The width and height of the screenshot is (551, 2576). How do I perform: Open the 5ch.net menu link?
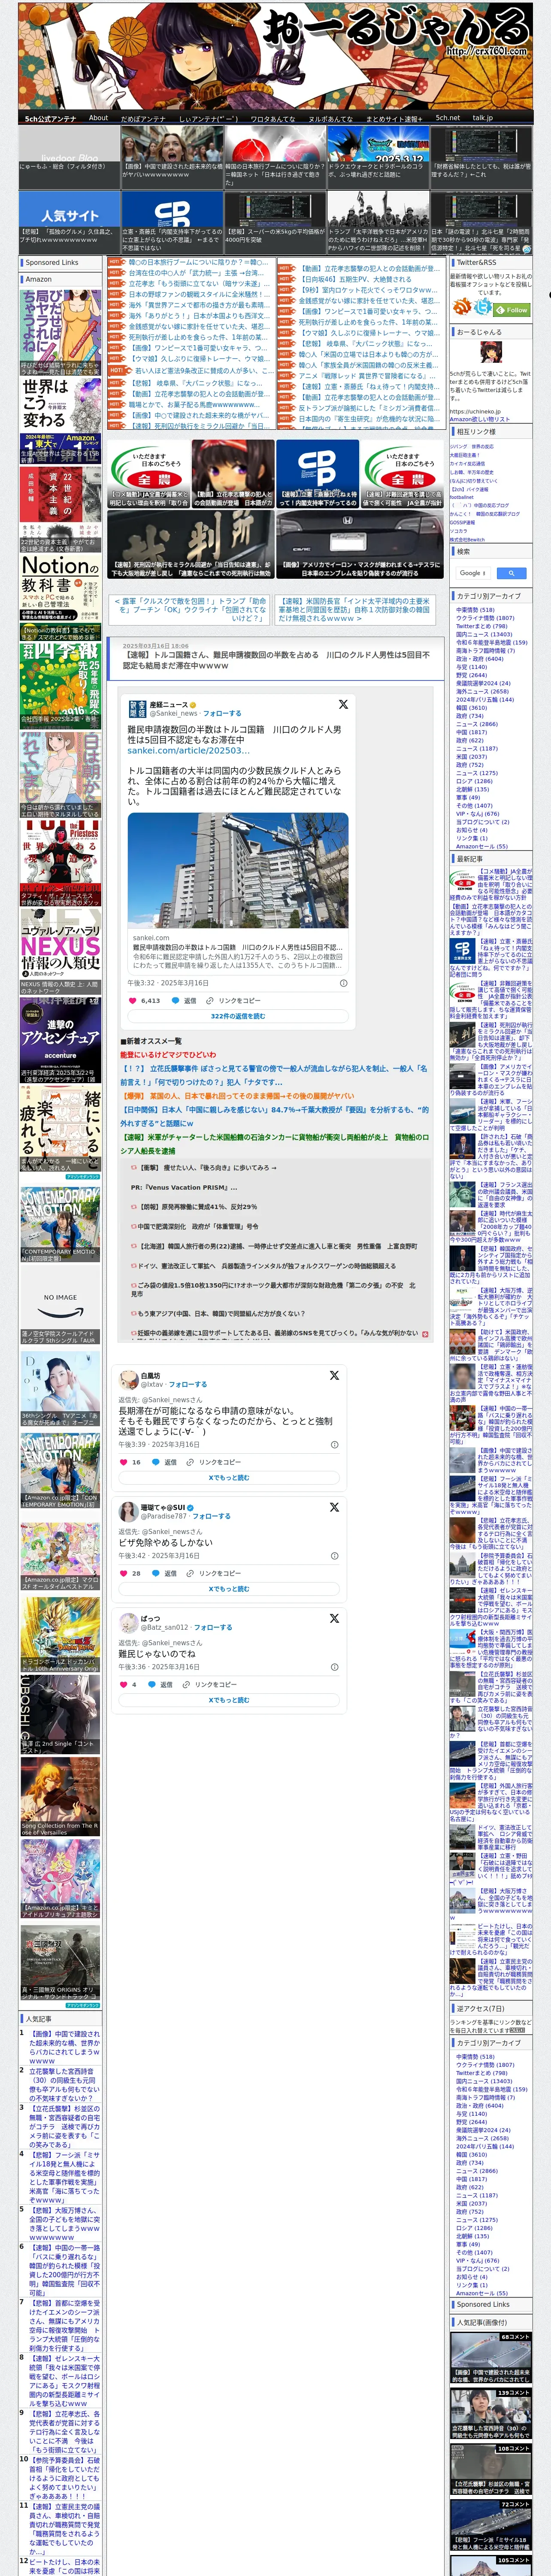tap(447, 118)
